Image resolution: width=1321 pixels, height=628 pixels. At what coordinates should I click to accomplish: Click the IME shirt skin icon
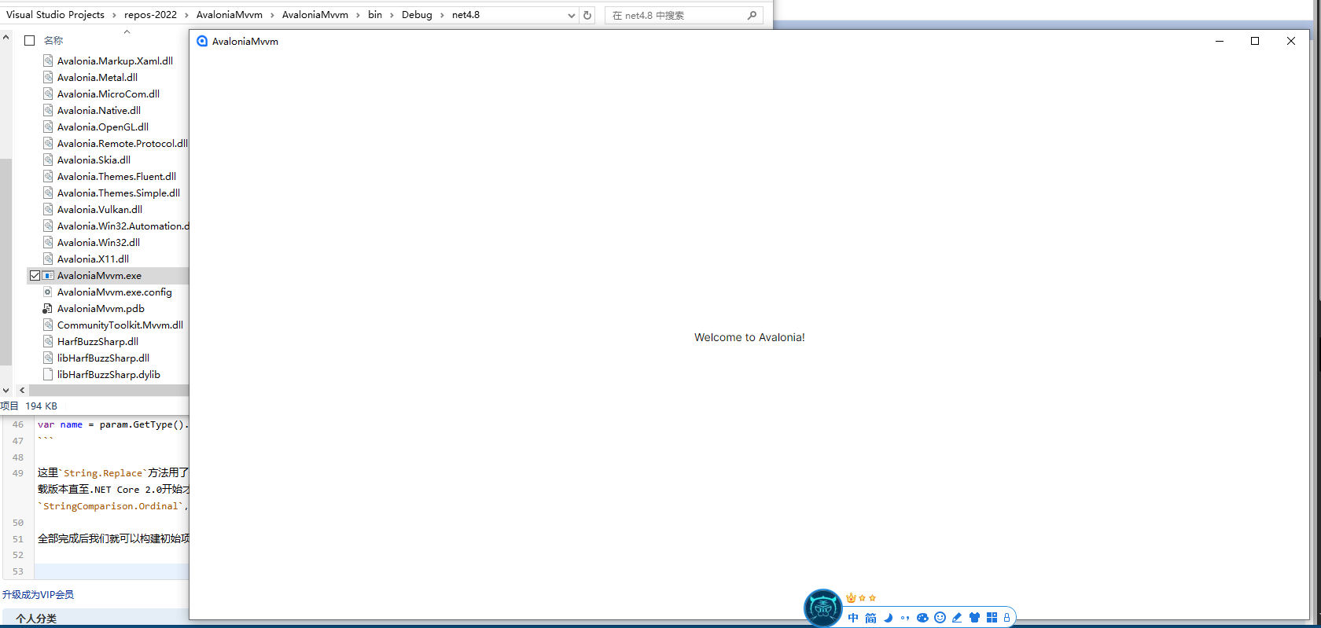tap(974, 618)
